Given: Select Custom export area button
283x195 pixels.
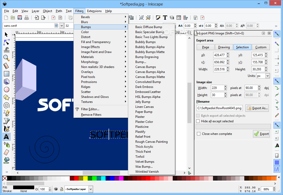Looking at the screenshot, I should click(x=261, y=47).
